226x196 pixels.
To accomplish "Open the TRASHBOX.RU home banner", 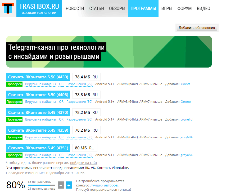I will [39, 9].
